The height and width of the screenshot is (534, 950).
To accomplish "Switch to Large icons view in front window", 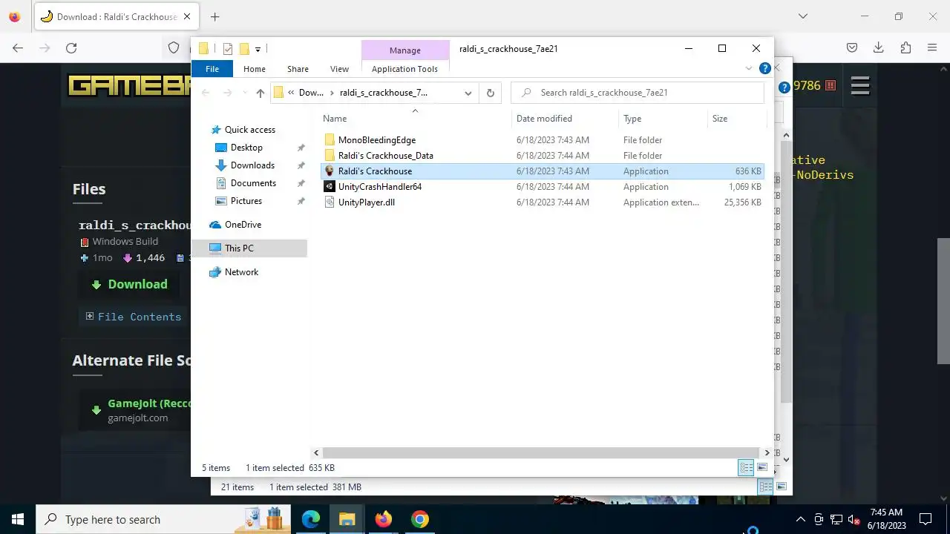I will (762, 467).
